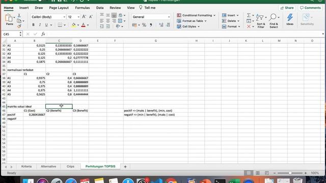Increase indent icon

[108, 26]
